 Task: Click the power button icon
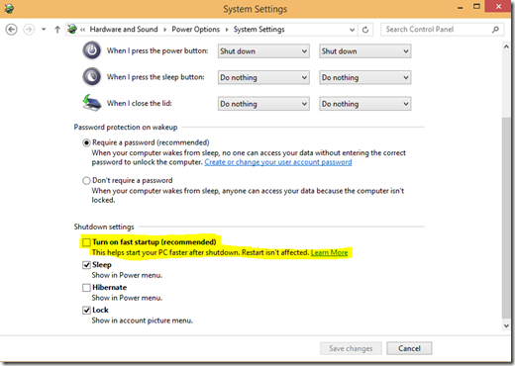[92, 50]
